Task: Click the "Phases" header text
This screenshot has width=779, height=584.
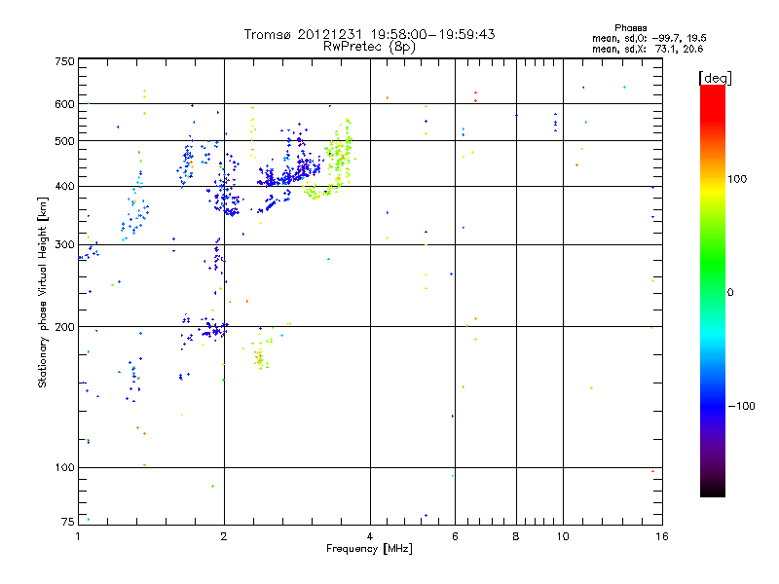Action: point(630,28)
